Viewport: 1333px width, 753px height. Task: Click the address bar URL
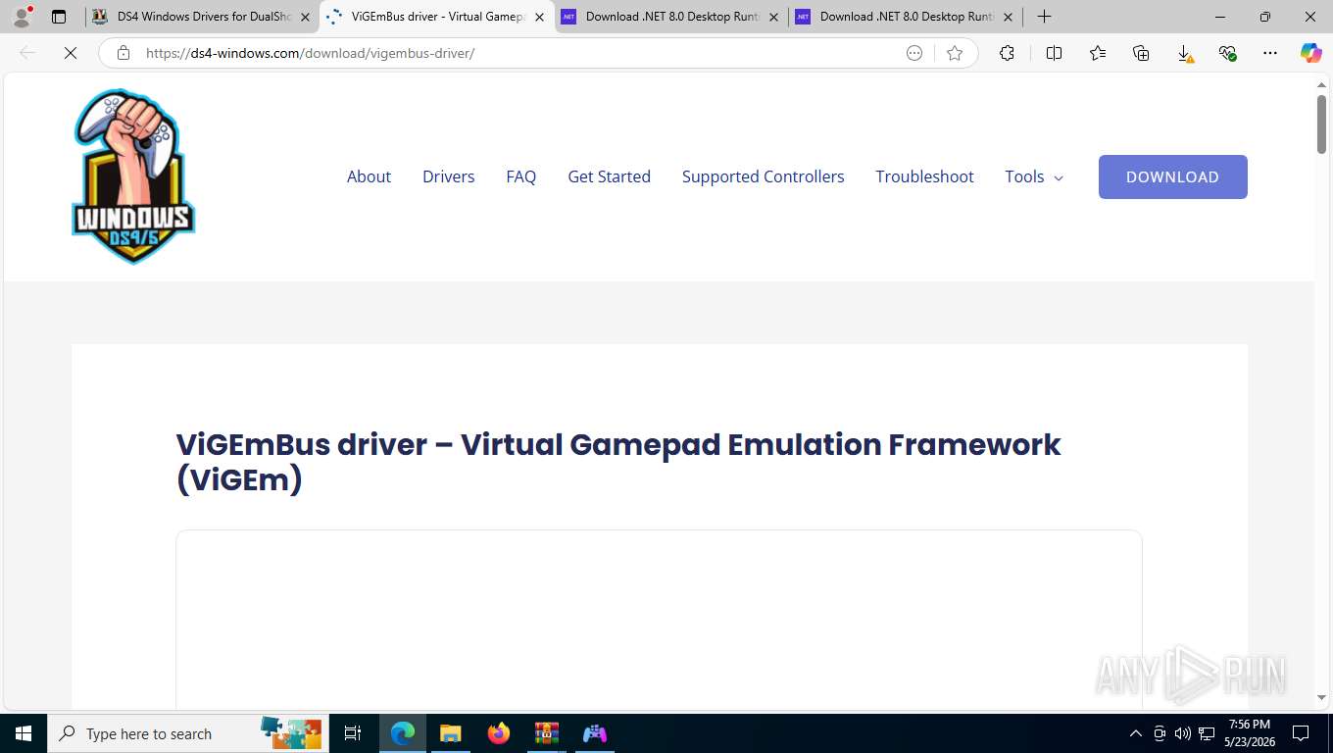coord(310,53)
